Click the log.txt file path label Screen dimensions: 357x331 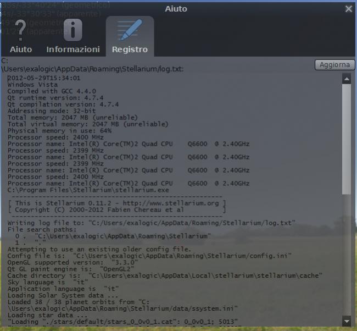93,69
